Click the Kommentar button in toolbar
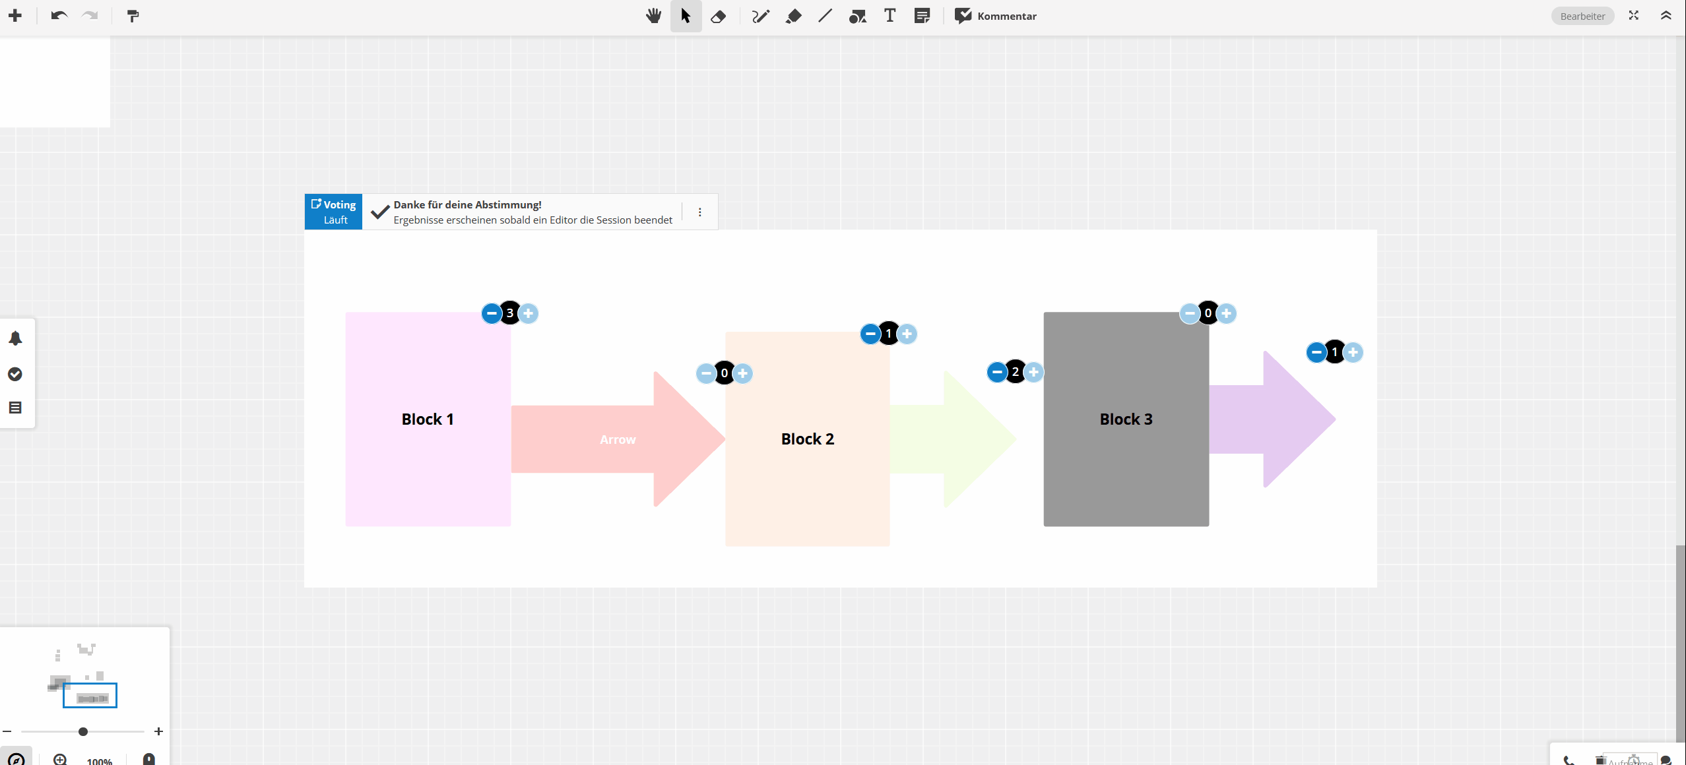 pyautogui.click(x=996, y=16)
